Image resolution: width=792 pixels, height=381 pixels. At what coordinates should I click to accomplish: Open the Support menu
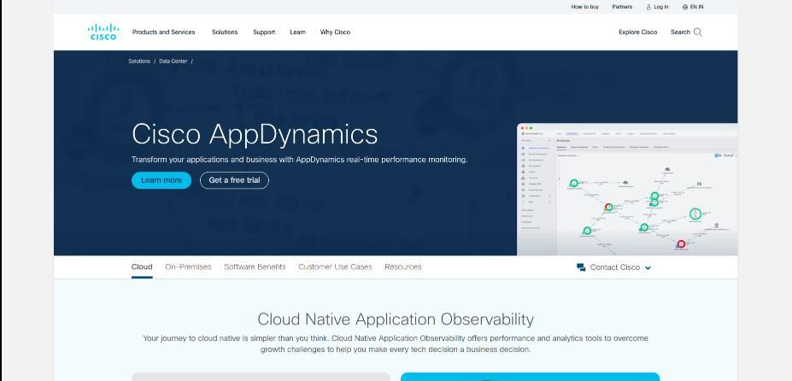point(264,32)
